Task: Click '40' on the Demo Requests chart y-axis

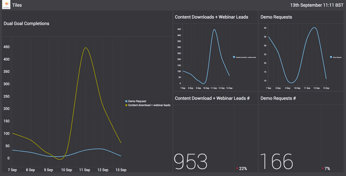Action: pos(265,28)
